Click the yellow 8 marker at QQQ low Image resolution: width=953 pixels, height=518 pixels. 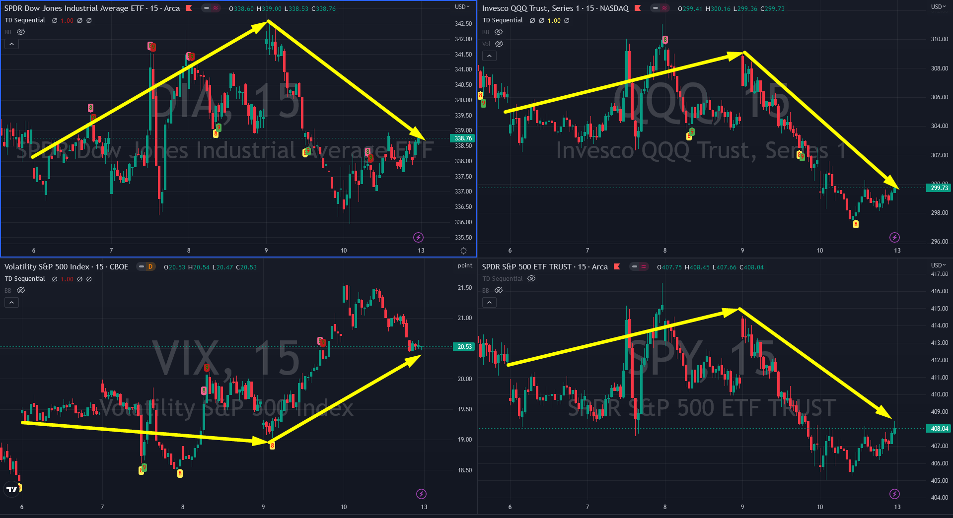click(x=856, y=224)
